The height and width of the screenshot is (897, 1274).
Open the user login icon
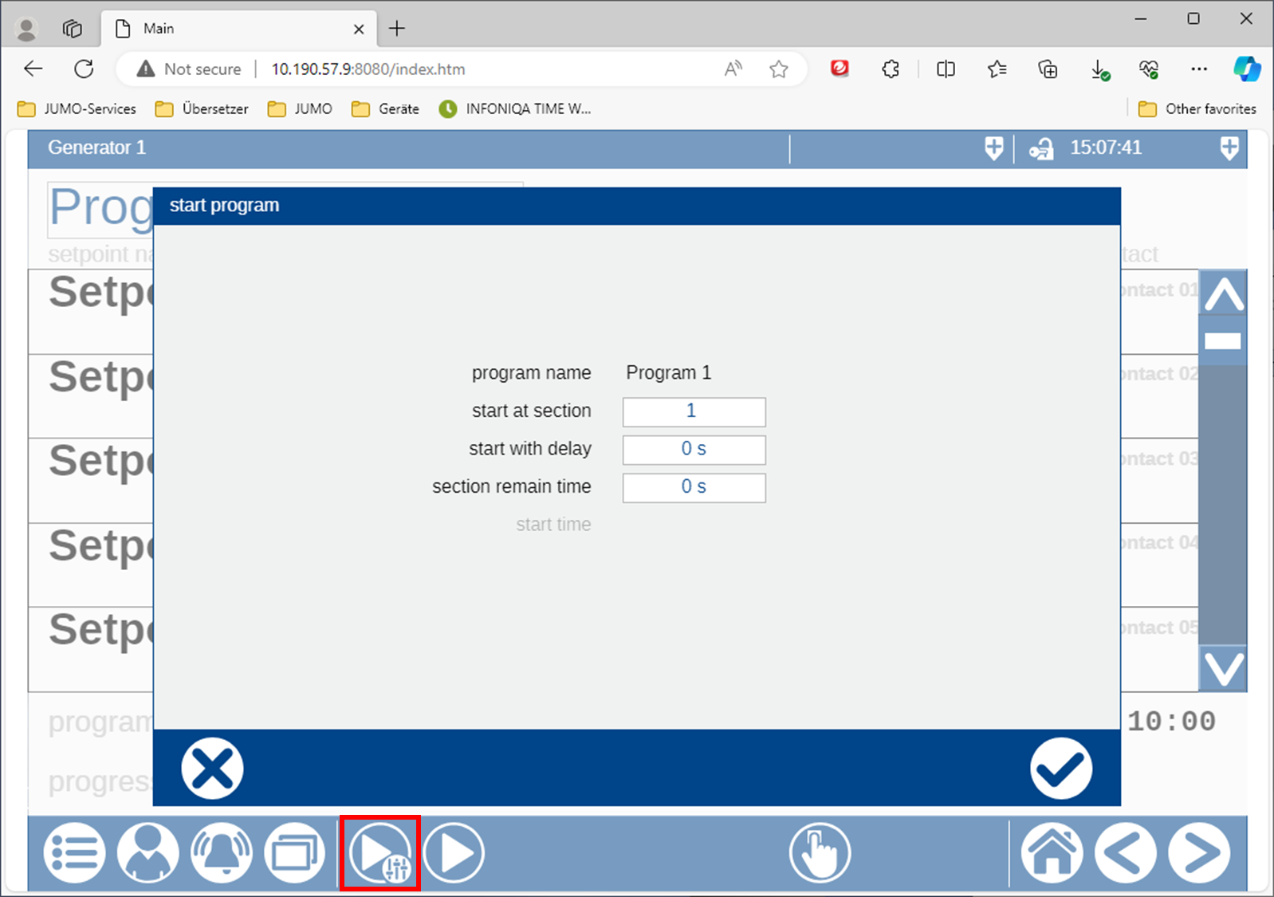147,853
